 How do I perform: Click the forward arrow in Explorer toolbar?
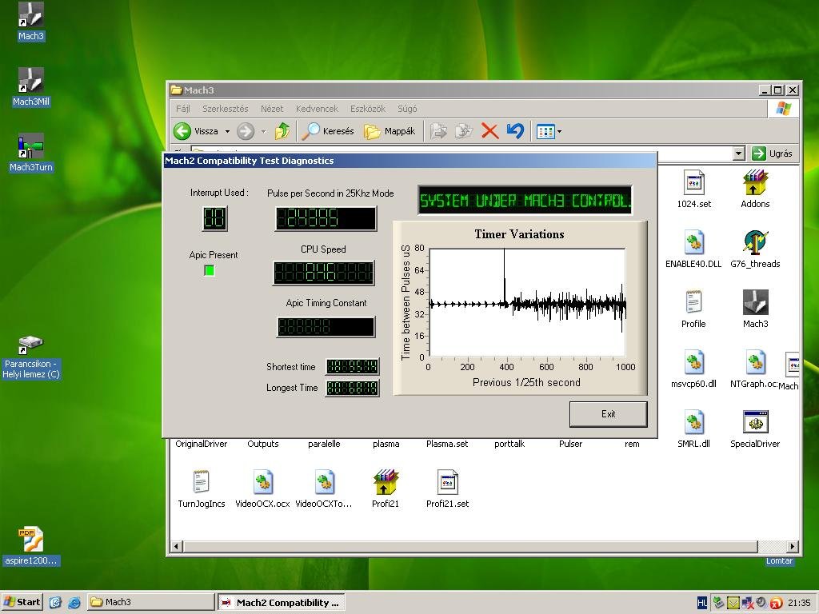[x=245, y=131]
